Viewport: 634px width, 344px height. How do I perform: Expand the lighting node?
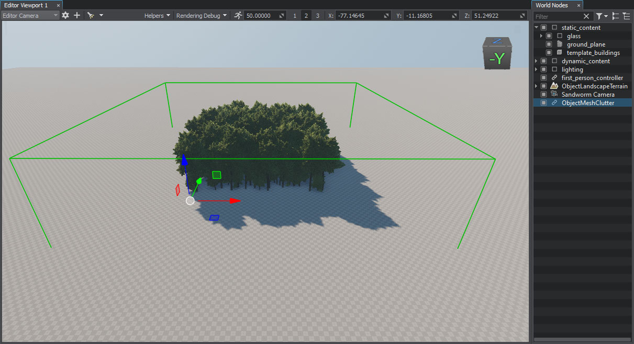tap(536, 70)
